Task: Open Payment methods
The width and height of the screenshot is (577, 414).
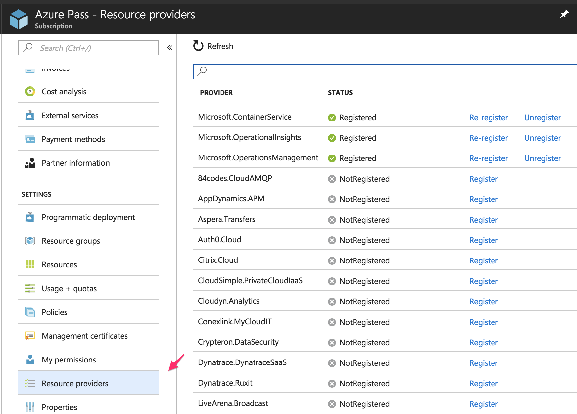Action: tap(89, 139)
